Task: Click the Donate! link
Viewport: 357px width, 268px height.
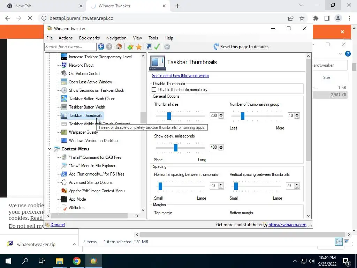Action: (58, 225)
